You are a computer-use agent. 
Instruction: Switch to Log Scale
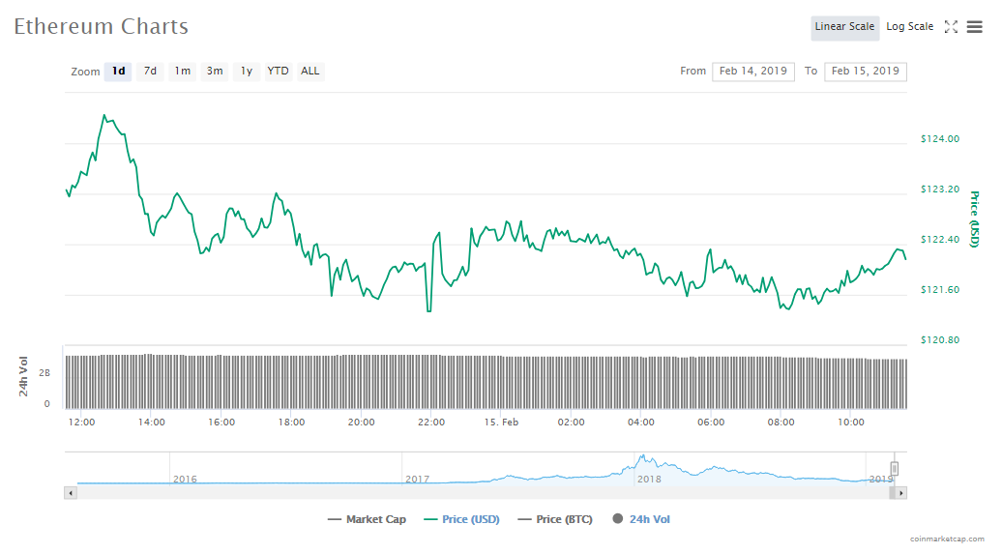pos(910,27)
